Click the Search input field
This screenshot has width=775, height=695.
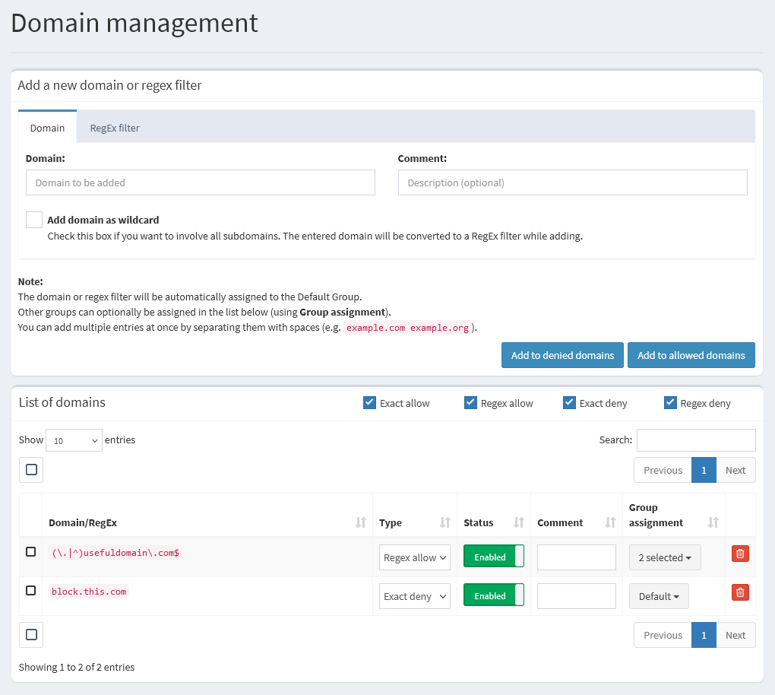(x=695, y=440)
